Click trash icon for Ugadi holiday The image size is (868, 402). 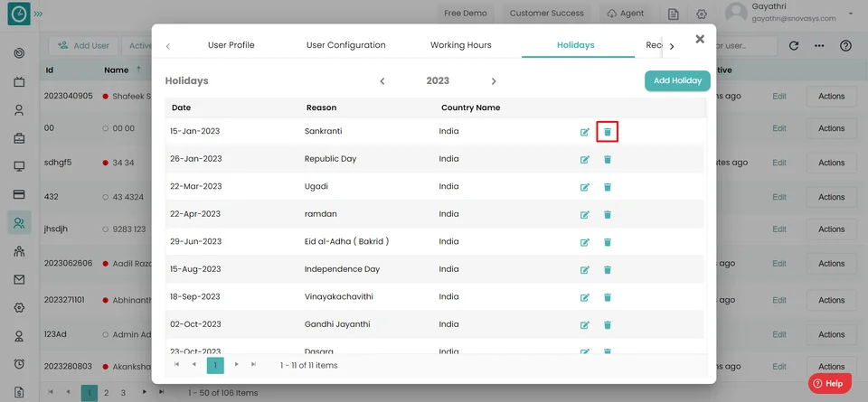pos(608,187)
